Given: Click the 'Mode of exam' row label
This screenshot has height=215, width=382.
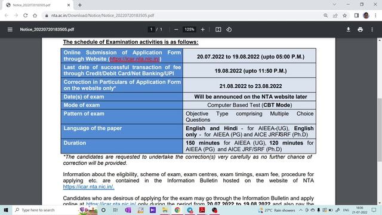Looking at the screenshot, I should 82,105.
